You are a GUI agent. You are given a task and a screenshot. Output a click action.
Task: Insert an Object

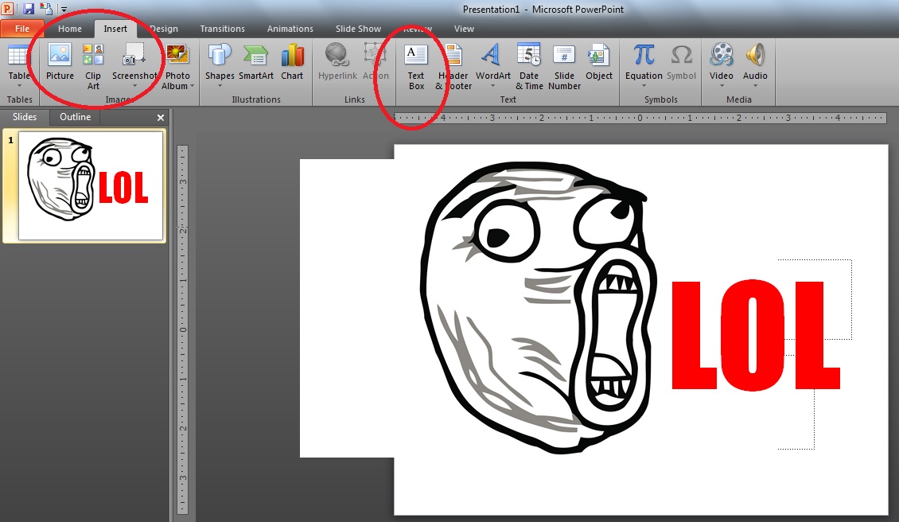(598, 62)
